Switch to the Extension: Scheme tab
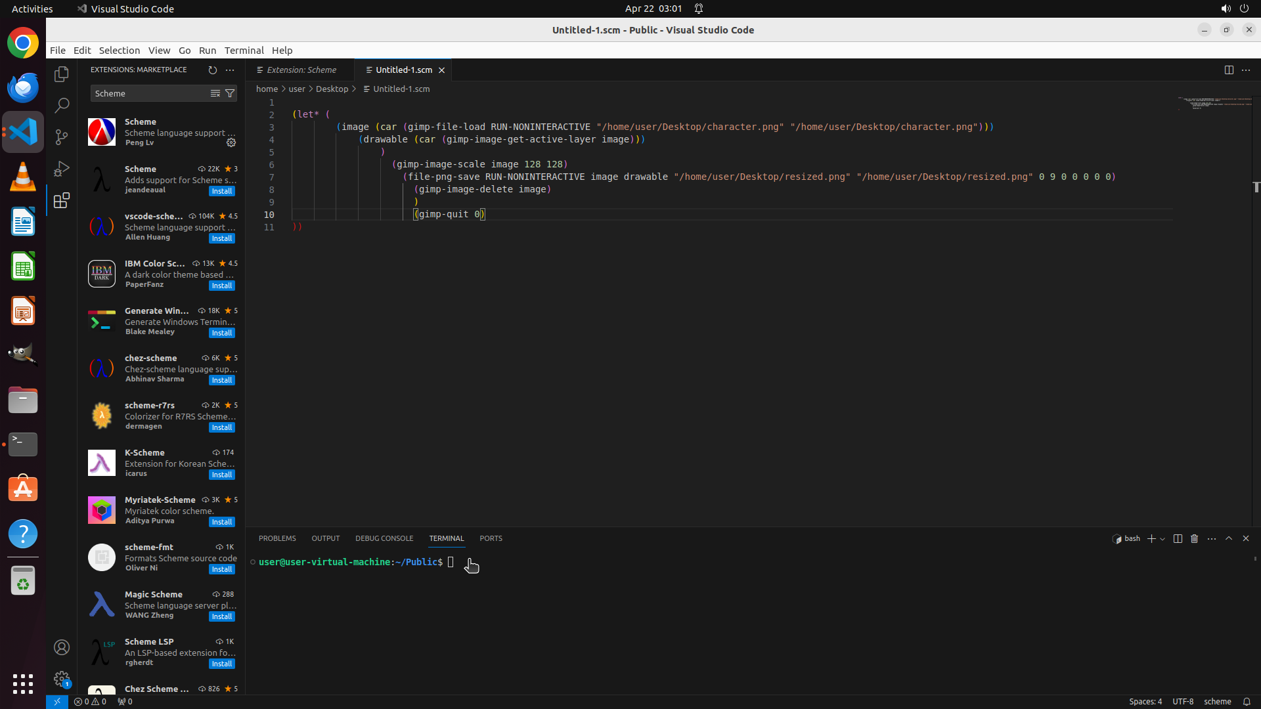Screen dimensions: 1261x709 click(301, 70)
